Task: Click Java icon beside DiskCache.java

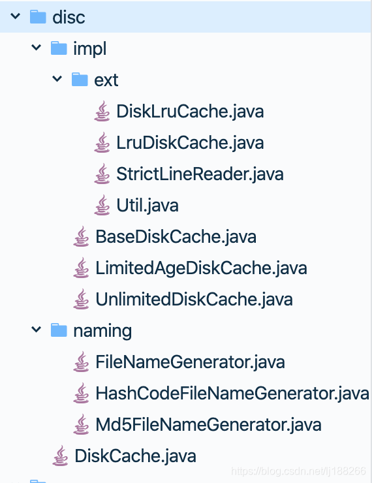Action: [60, 456]
